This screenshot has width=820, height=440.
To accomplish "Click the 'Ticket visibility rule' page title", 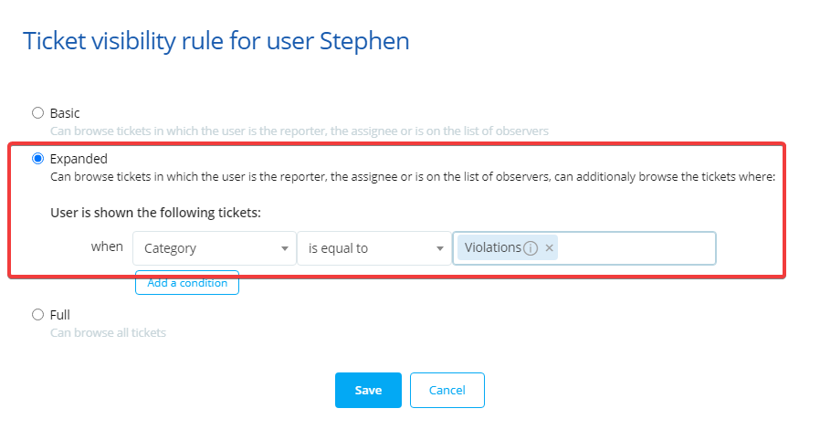I will [x=216, y=41].
